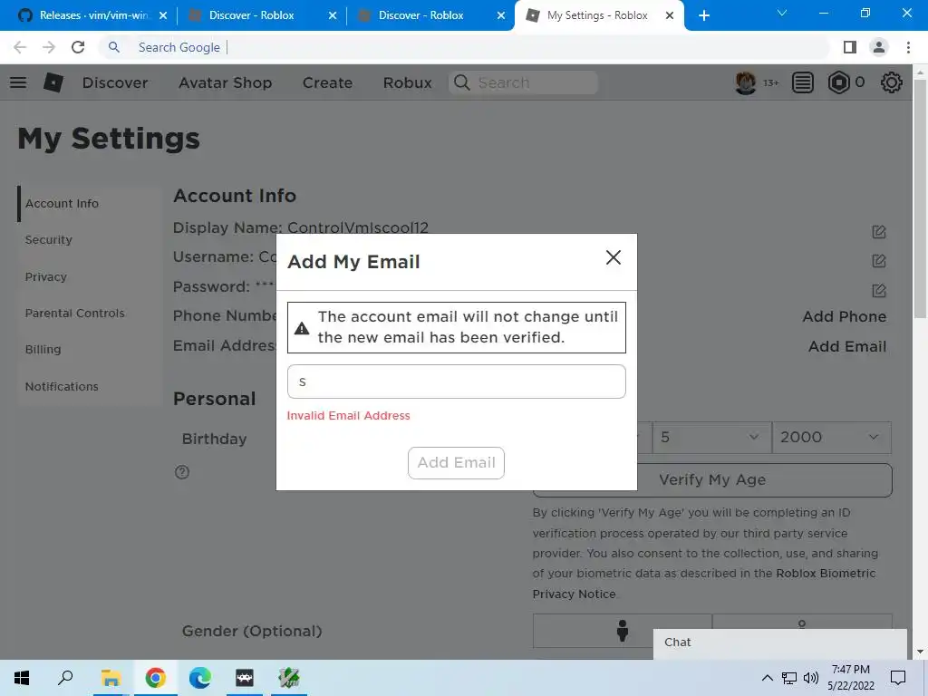Image resolution: width=928 pixels, height=696 pixels.
Task: Open Microsoft Edge from taskbar
Action: (x=200, y=678)
